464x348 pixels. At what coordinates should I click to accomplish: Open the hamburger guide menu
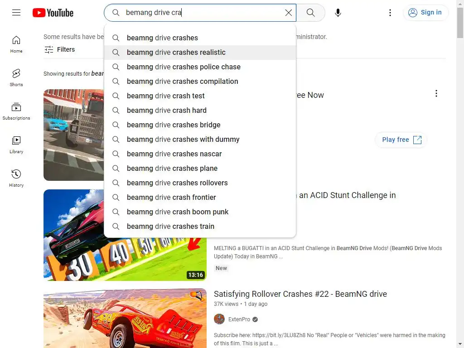tap(16, 12)
